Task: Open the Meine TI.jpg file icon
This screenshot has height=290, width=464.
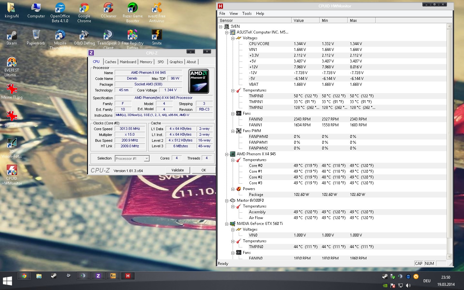Action: 12,91
